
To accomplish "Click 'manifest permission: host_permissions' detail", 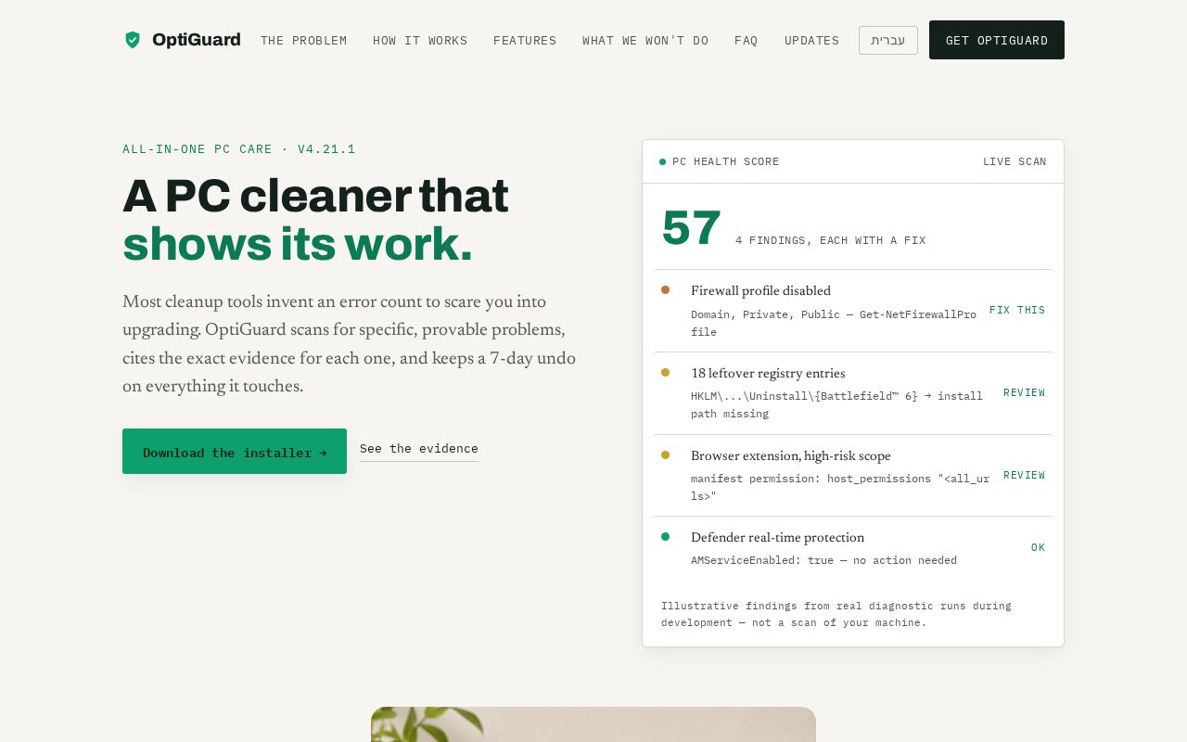I will (x=840, y=487).
